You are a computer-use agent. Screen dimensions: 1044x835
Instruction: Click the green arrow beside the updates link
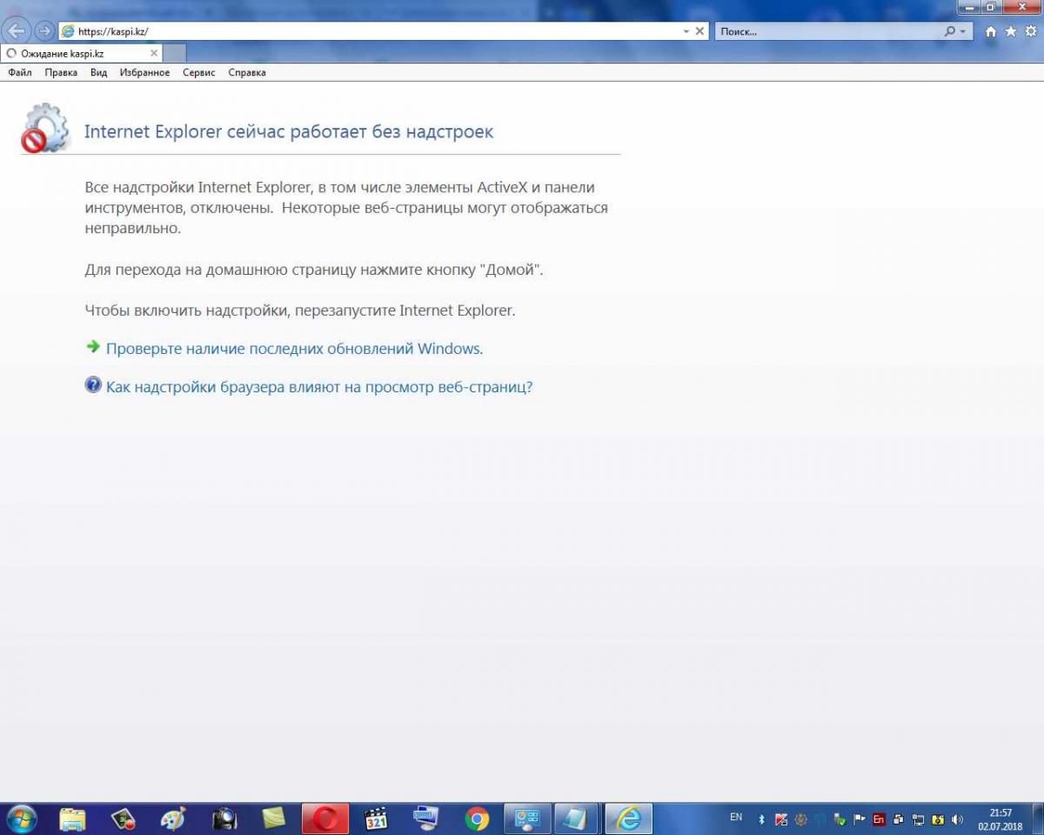pos(93,347)
